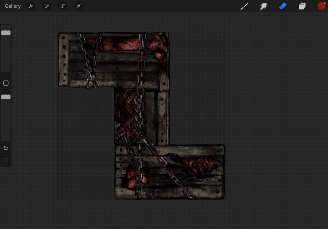This screenshot has width=328, height=229.
Task: Open the Layers panel
Action: [x=302, y=6]
